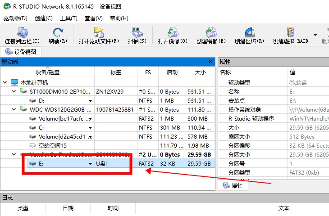Select the 分区类型 property row
Image resolution: width=329 pixels, height=216 pixels.
[274, 173]
